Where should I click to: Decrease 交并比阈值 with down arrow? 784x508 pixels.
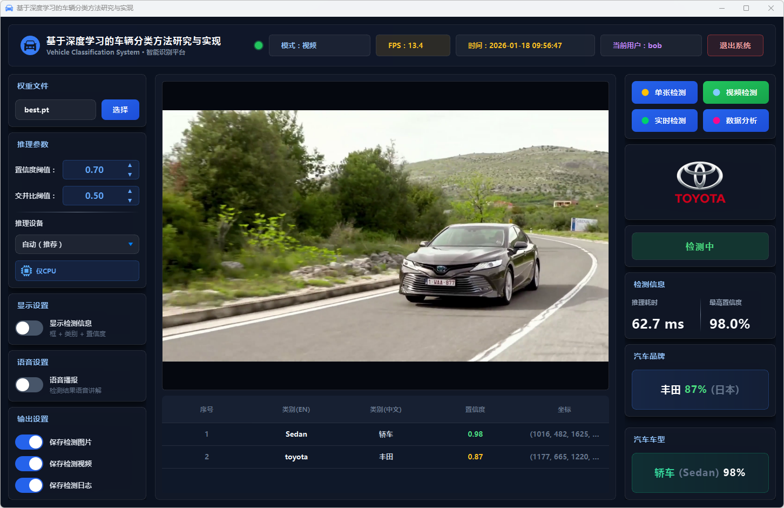[x=130, y=200]
